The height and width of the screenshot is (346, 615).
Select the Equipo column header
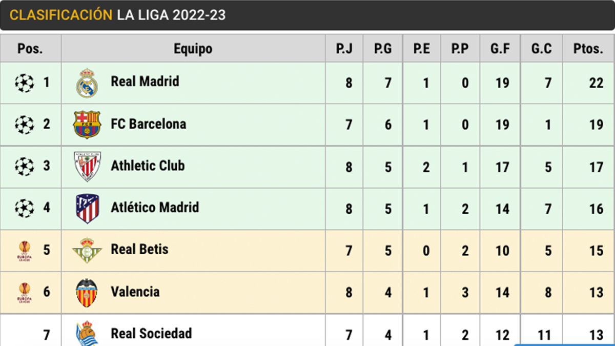[193, 49]
